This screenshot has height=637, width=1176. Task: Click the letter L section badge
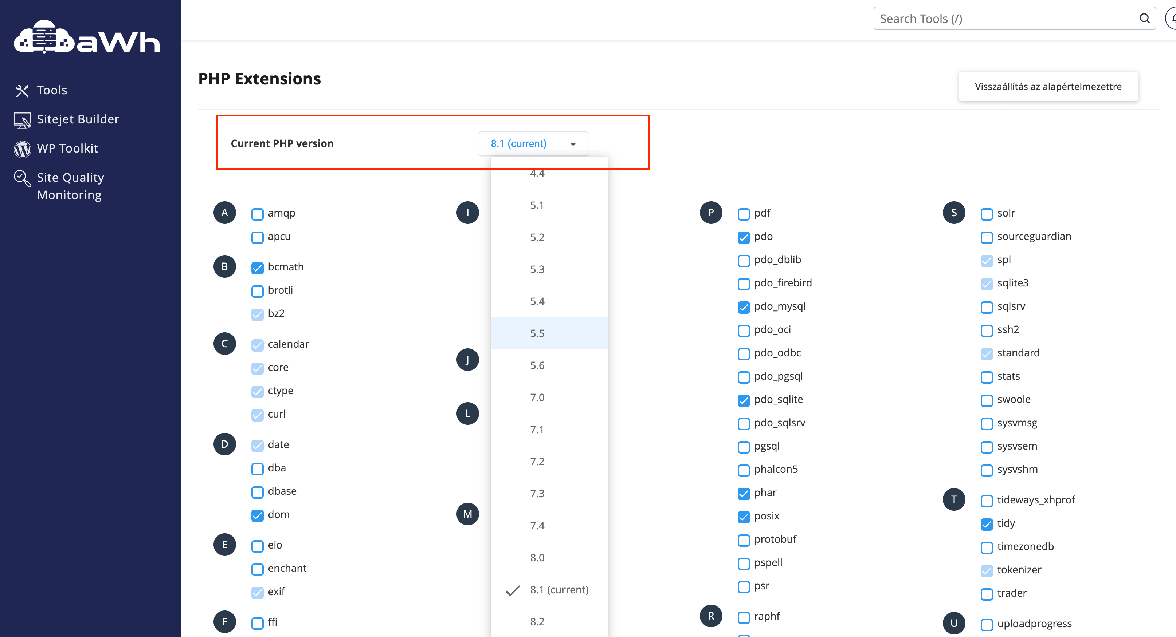467,414
